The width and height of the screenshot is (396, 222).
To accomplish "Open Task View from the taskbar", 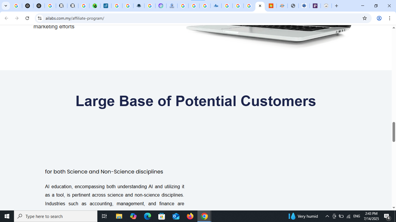I will (104, 216).
